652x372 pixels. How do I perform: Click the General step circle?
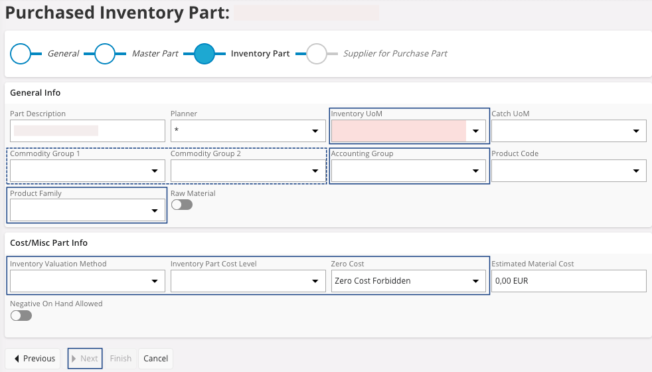tap(21, 54)
